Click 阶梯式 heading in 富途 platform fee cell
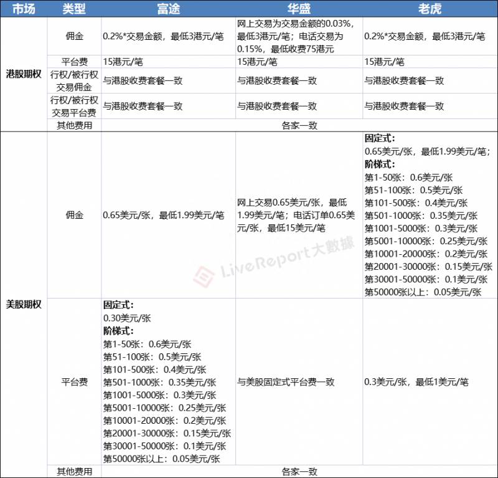Image resolution: width=498 pixels, height=478 pixels. [118, 331]
